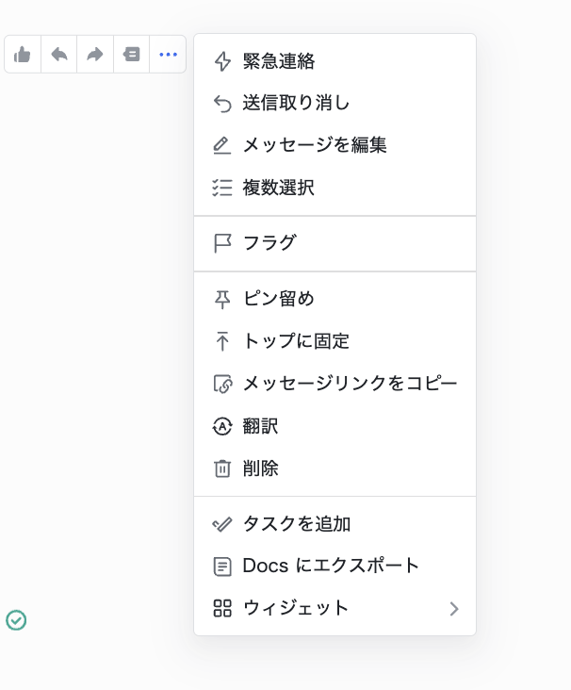Image resolution: width=571 pixels, height=690 pixels.
Task: Click the reply arrow icon
Action: [59, 54]
